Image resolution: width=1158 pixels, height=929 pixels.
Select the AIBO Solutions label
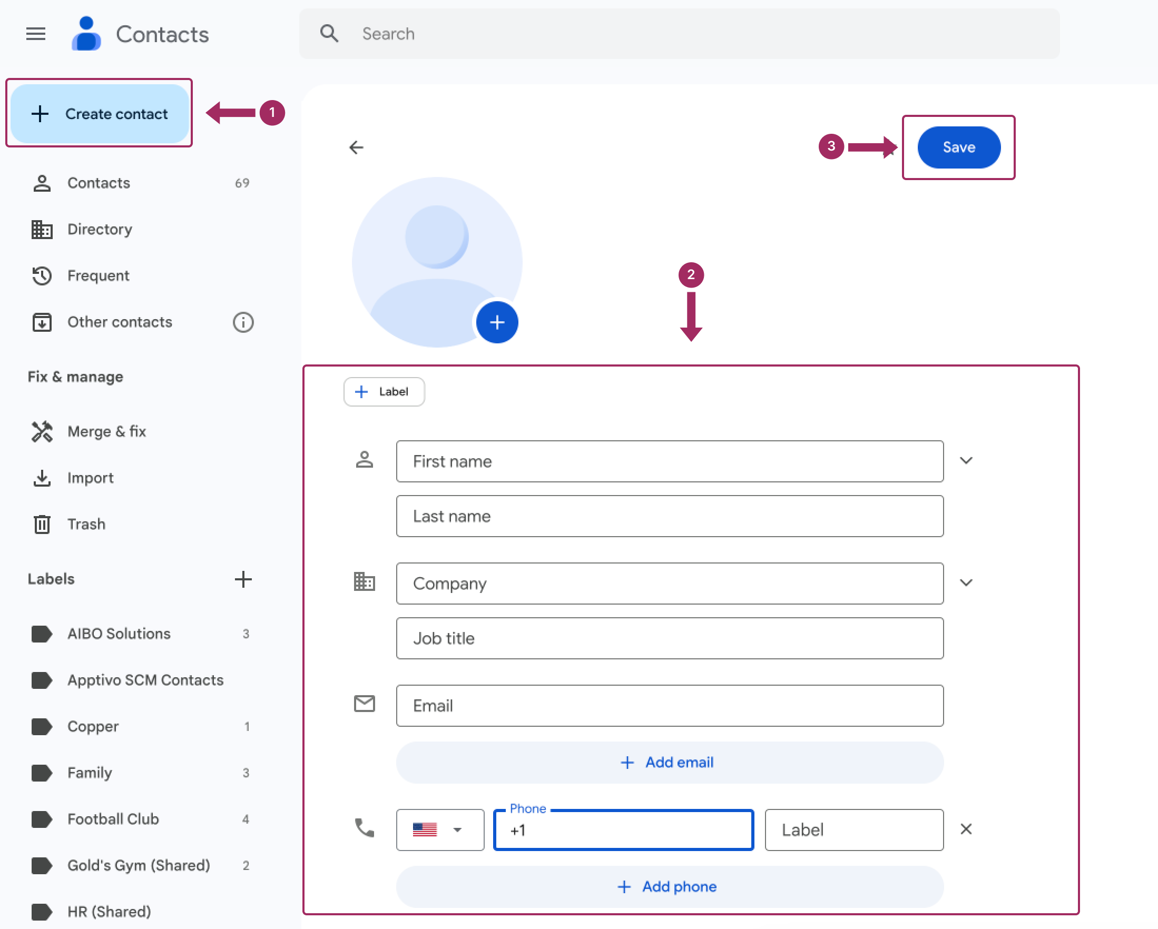click(141, 634)
